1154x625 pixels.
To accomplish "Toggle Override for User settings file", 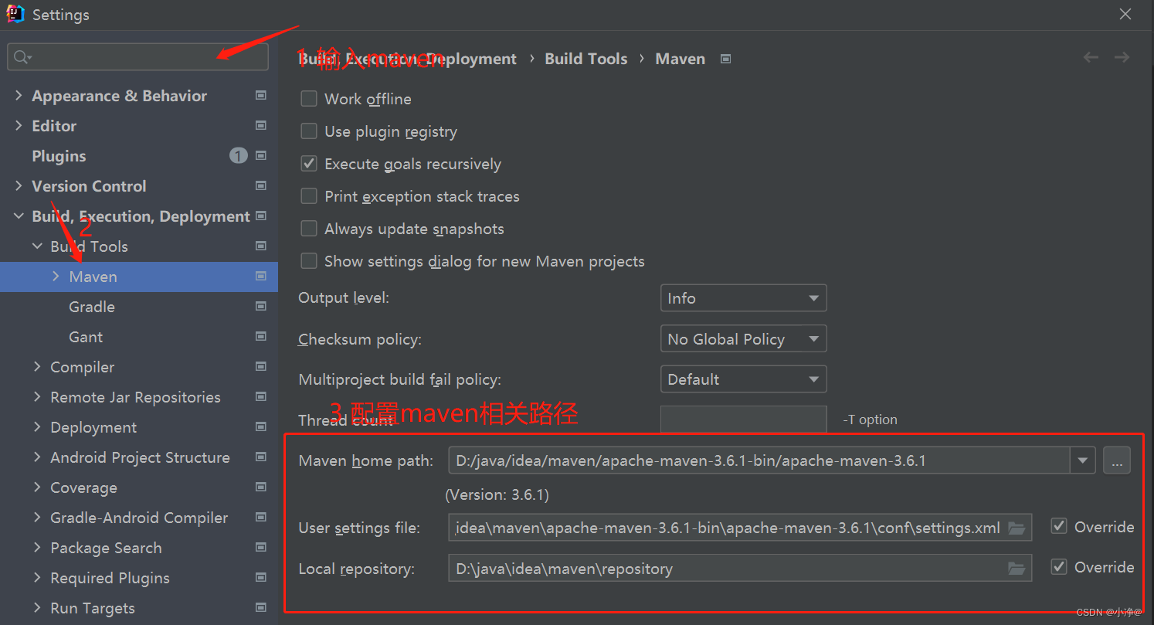I will (1059, 527).
